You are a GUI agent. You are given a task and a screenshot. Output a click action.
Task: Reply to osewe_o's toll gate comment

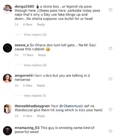pos(42,55)
